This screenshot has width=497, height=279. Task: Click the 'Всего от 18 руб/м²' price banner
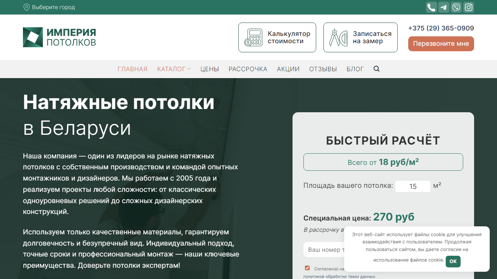(383, 162)
